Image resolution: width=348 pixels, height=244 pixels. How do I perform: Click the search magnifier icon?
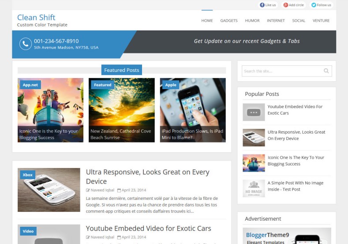tap(326, 71)
